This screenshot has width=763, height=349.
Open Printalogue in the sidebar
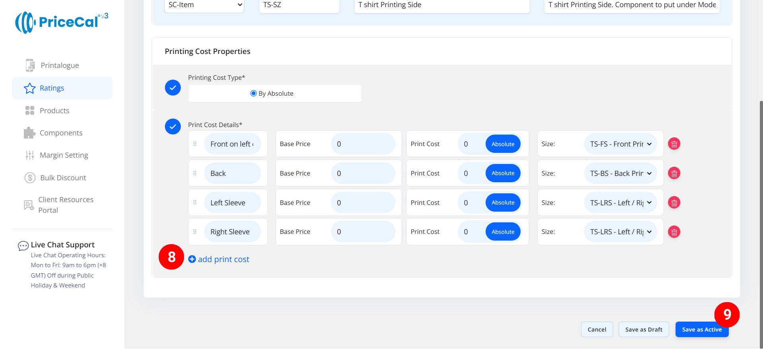click(x=60, y=66)
